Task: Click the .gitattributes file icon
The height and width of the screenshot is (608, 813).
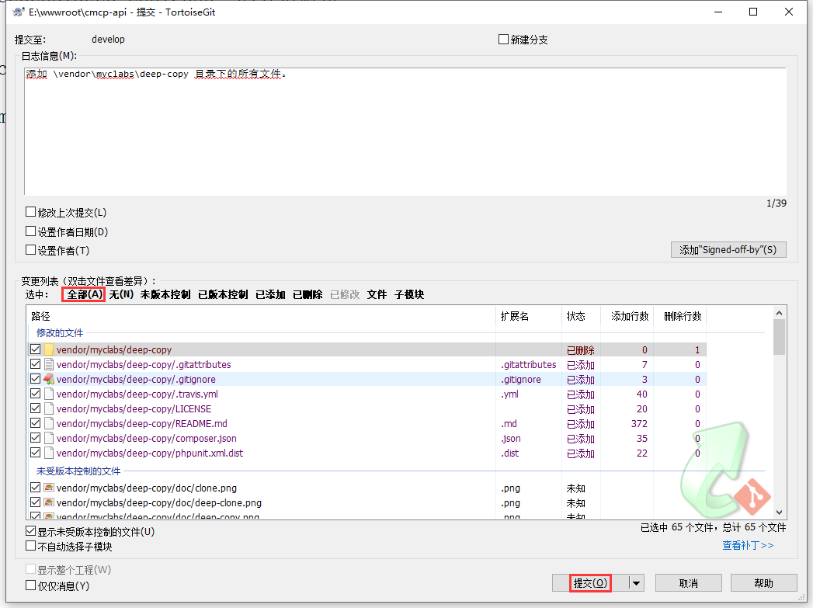Action: tap(49, 365)
